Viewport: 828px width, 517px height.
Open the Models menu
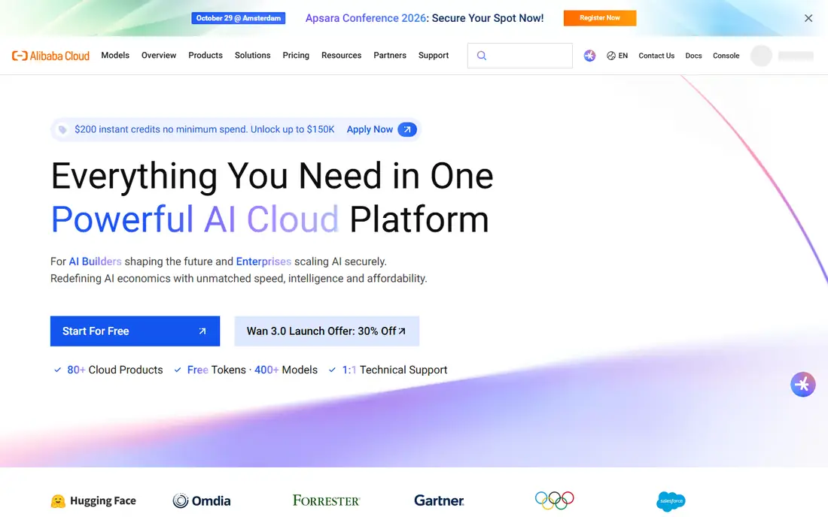115,56
